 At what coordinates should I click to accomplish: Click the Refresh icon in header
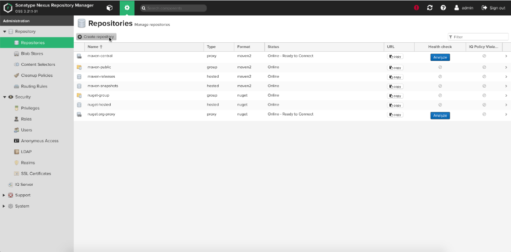430,8
